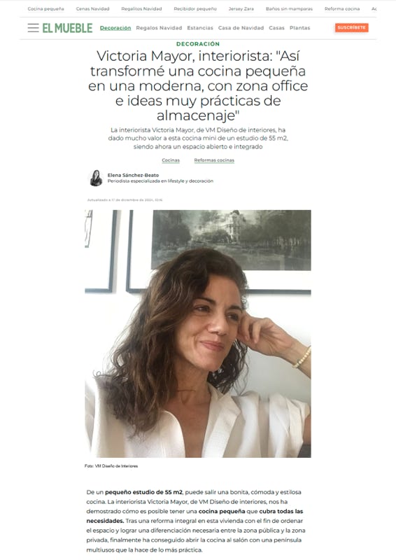Screen dimensions: 396x560
Task: Open the hamburger menu icon
Action: [x=33, y=28]
